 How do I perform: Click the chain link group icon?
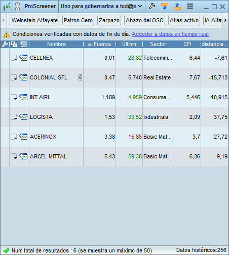(17, 7)
